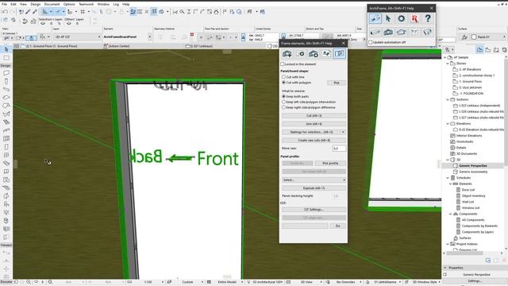Collapse the Stories folder in Navigator
Viewport: 508px width, 286px height.
pos(448,64)
